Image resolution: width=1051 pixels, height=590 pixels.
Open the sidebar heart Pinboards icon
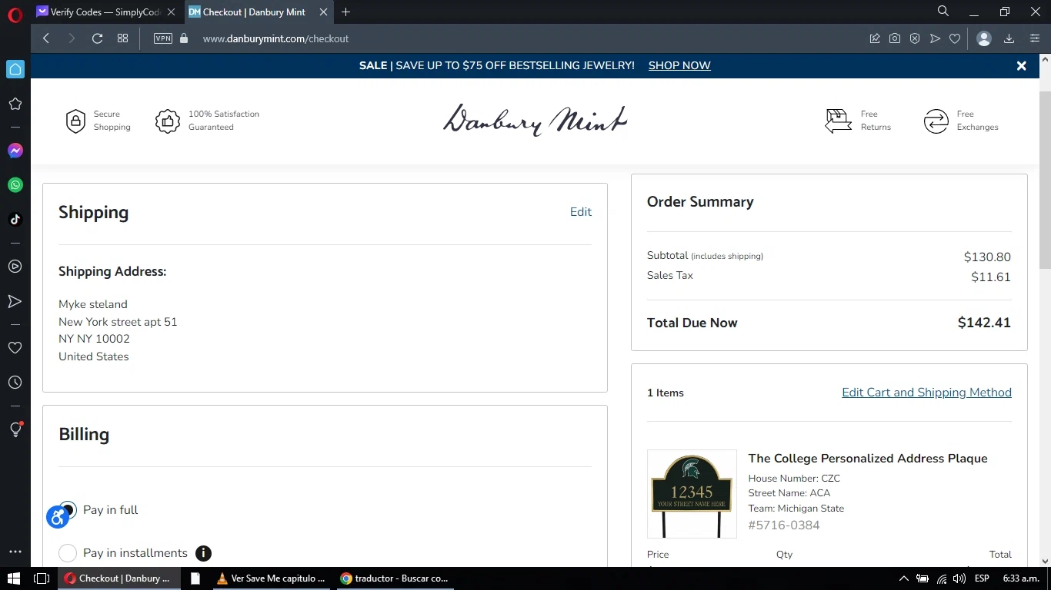click(x=15, y=348)
